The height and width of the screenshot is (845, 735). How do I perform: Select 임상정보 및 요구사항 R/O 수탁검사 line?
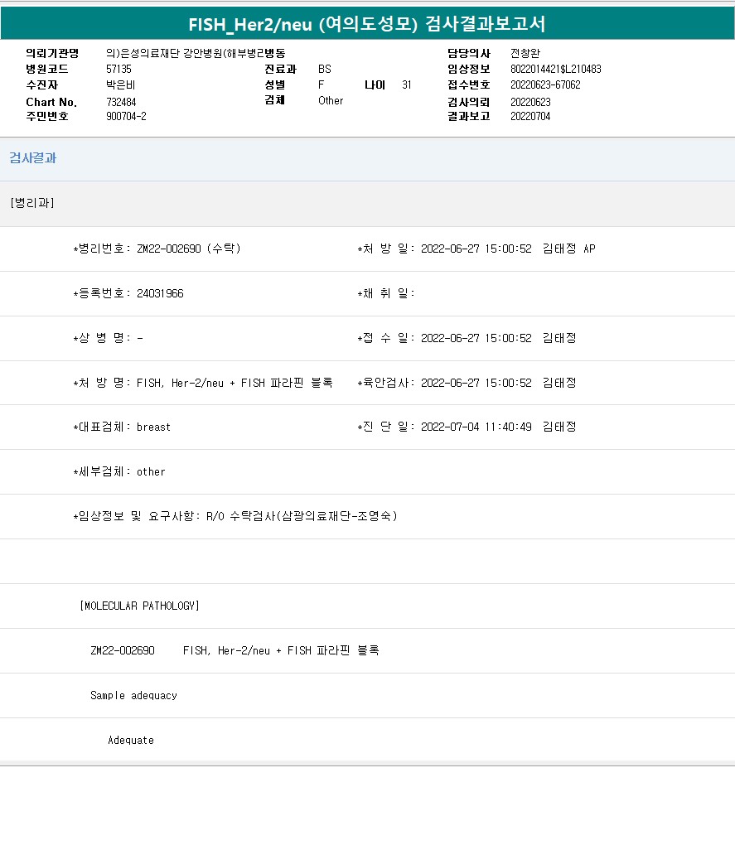(235, 516)
